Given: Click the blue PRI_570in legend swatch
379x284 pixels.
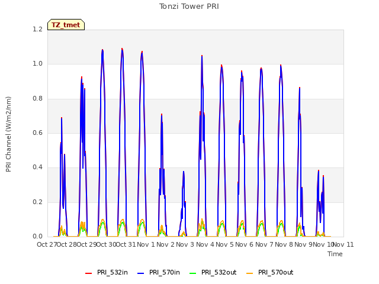Looking at the screenshot, I should pos(141,273).
